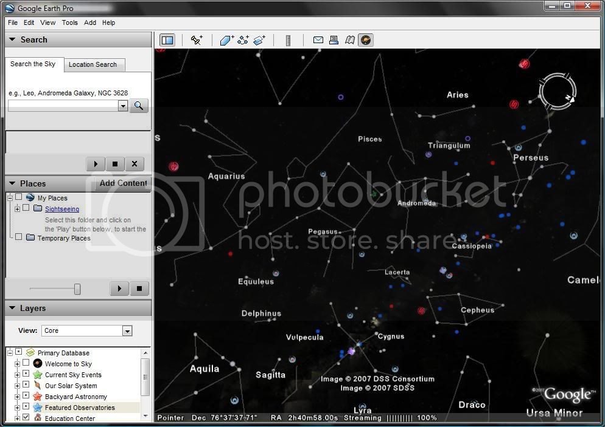Screen dimensions: 605x427
Task: Expand the Sightseeing folder tree node
Action: tap(18, 209)
